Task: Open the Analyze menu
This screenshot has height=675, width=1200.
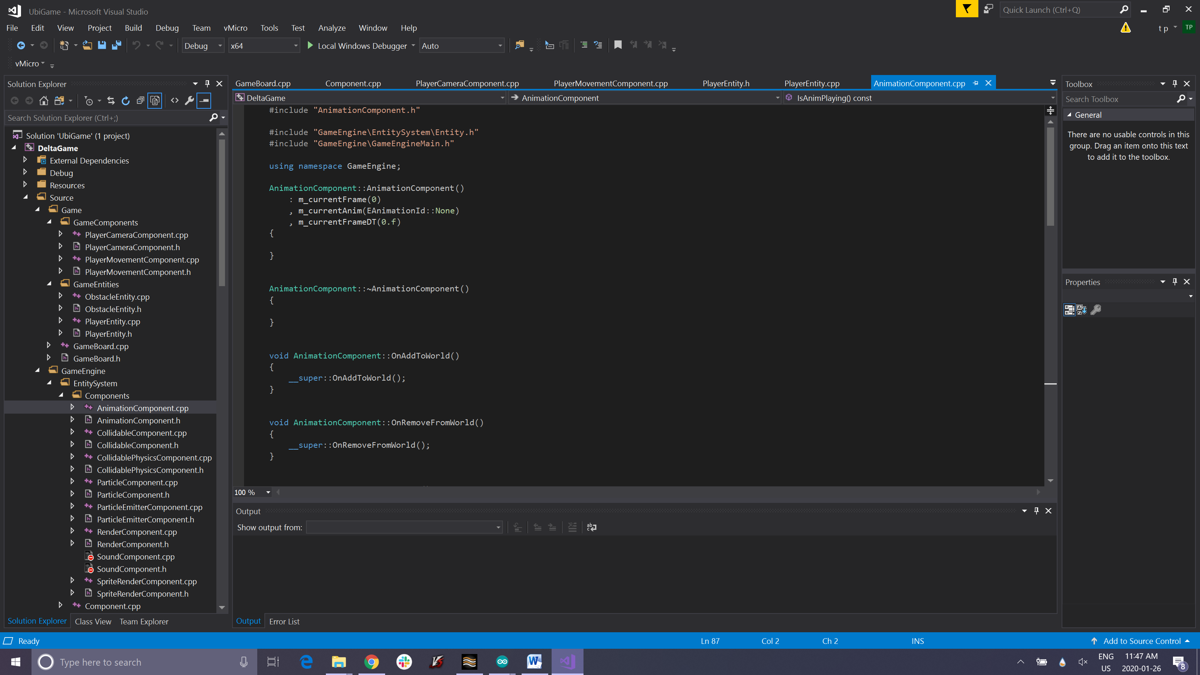Action: click(331, 28)
